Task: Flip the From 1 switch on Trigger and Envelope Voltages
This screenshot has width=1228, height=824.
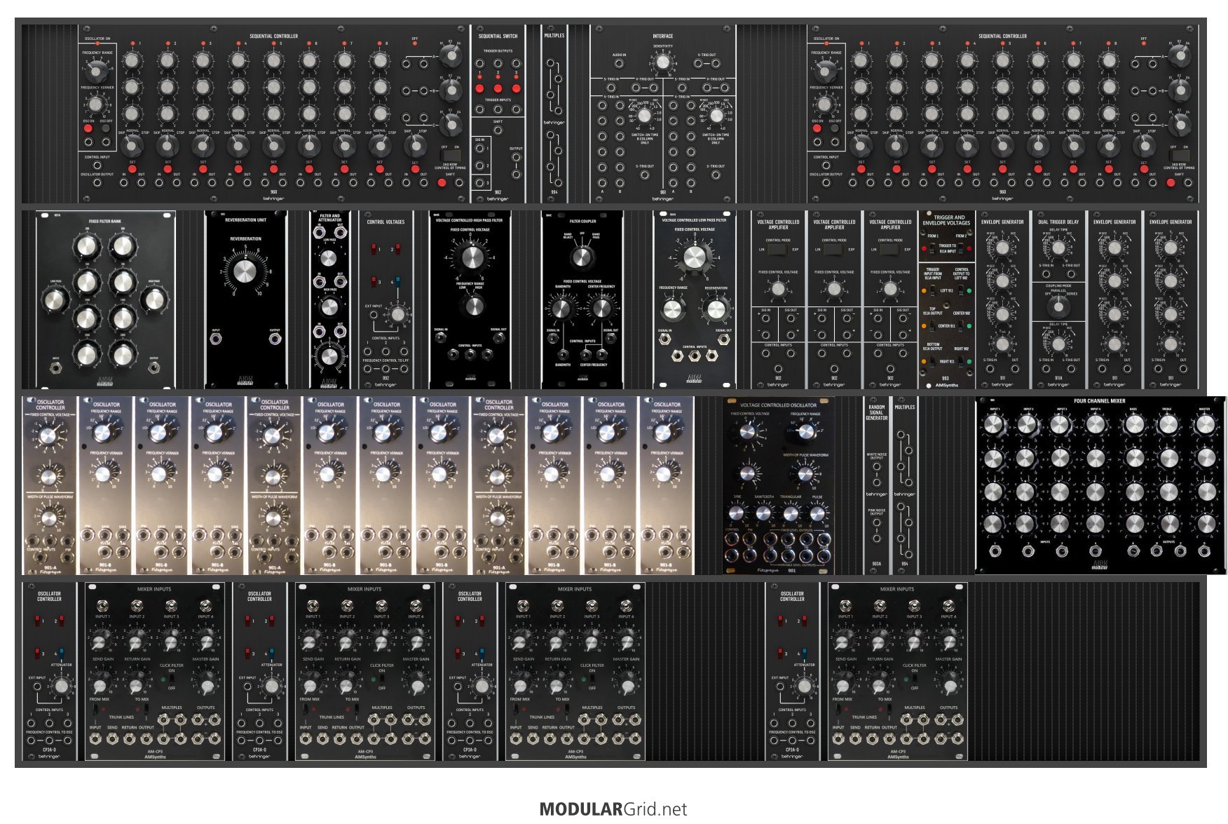Action: (x=932, y=248)
